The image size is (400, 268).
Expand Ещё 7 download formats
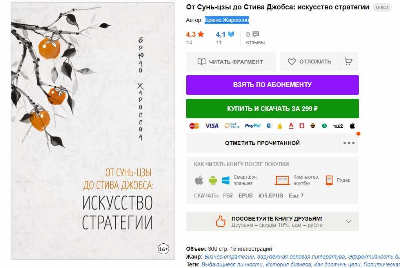point(296,196)
